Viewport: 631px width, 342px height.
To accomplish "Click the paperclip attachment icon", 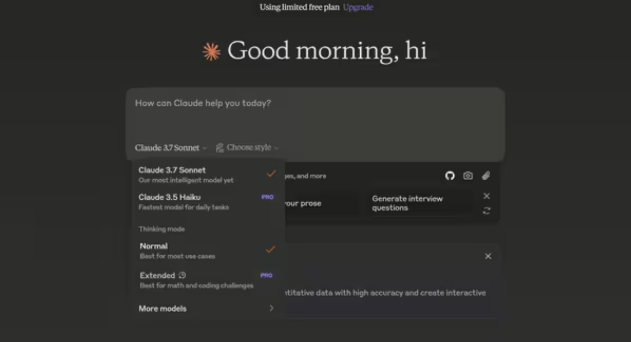I will point(486,176).
